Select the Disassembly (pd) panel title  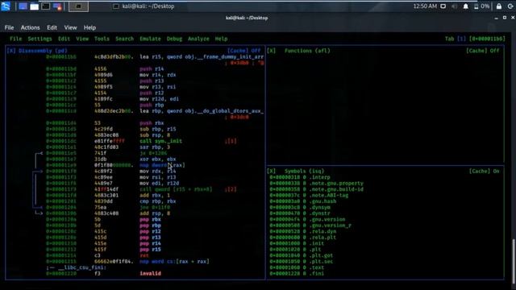click(43, 51)
